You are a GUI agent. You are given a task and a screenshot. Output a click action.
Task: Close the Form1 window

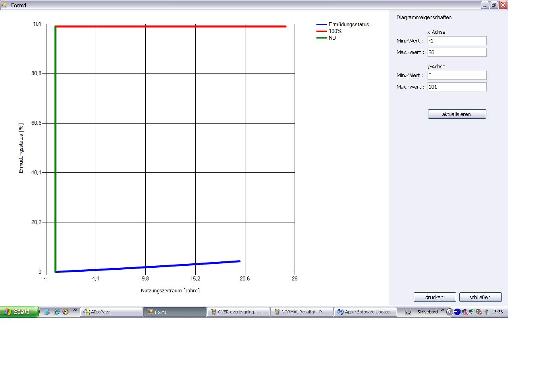click(x=503, y=5)
